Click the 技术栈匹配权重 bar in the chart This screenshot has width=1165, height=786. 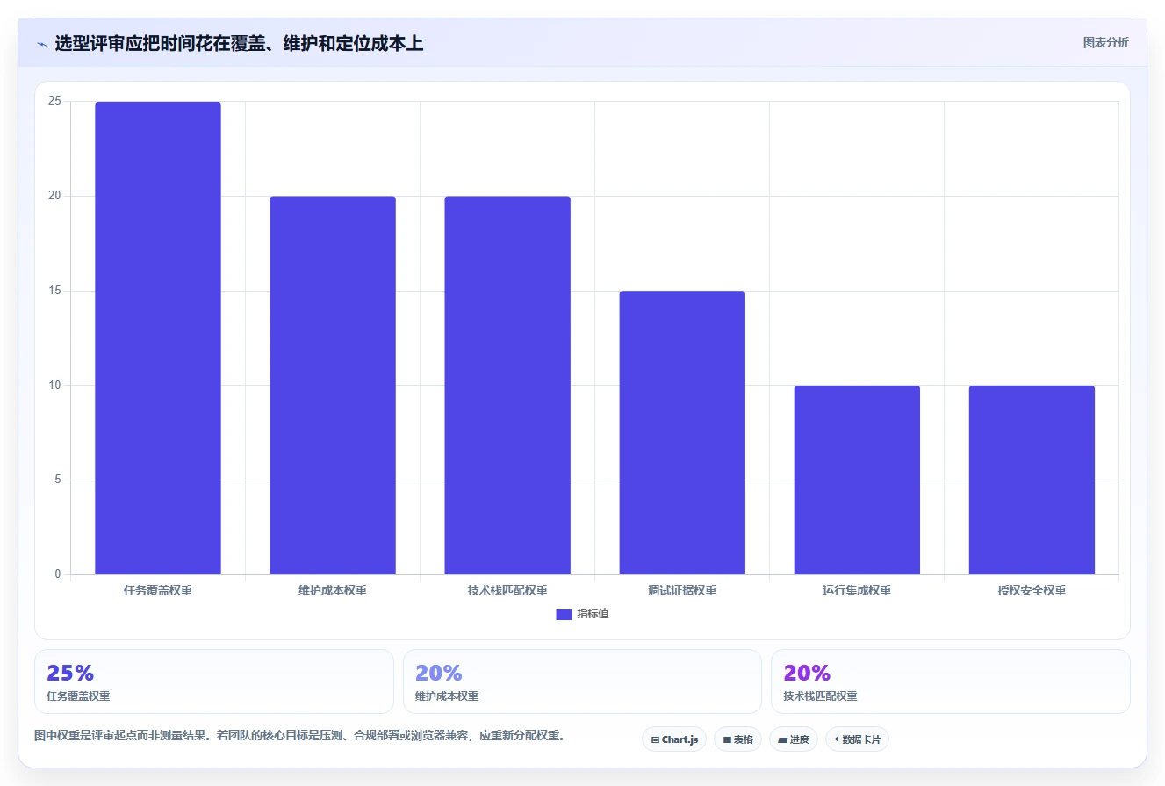507,386
